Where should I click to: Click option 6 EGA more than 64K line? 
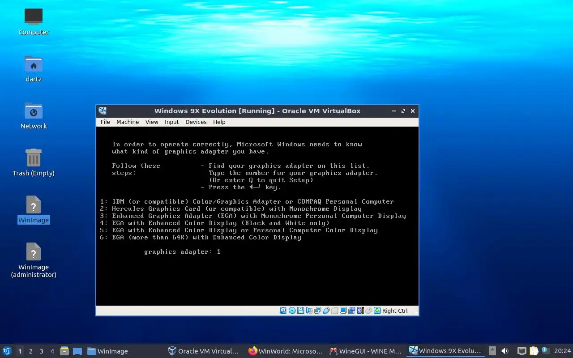coord(200,237)
